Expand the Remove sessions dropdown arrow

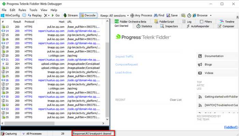(x=49, y=16)
